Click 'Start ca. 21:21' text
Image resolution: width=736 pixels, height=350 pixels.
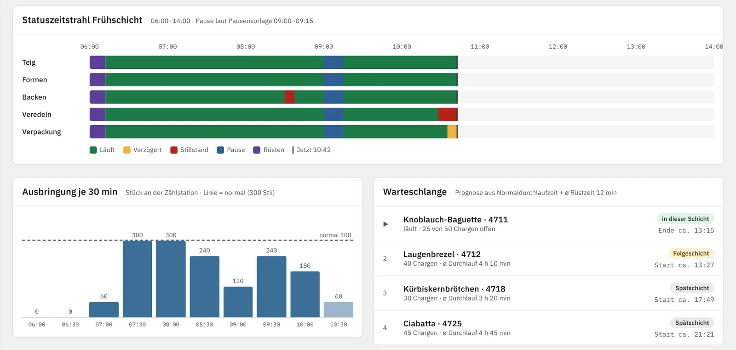(x=684, y=334)
